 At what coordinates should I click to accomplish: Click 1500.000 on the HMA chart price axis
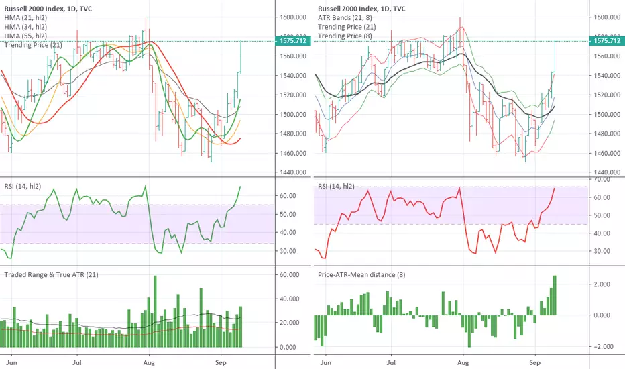click(x=293, y=114)
